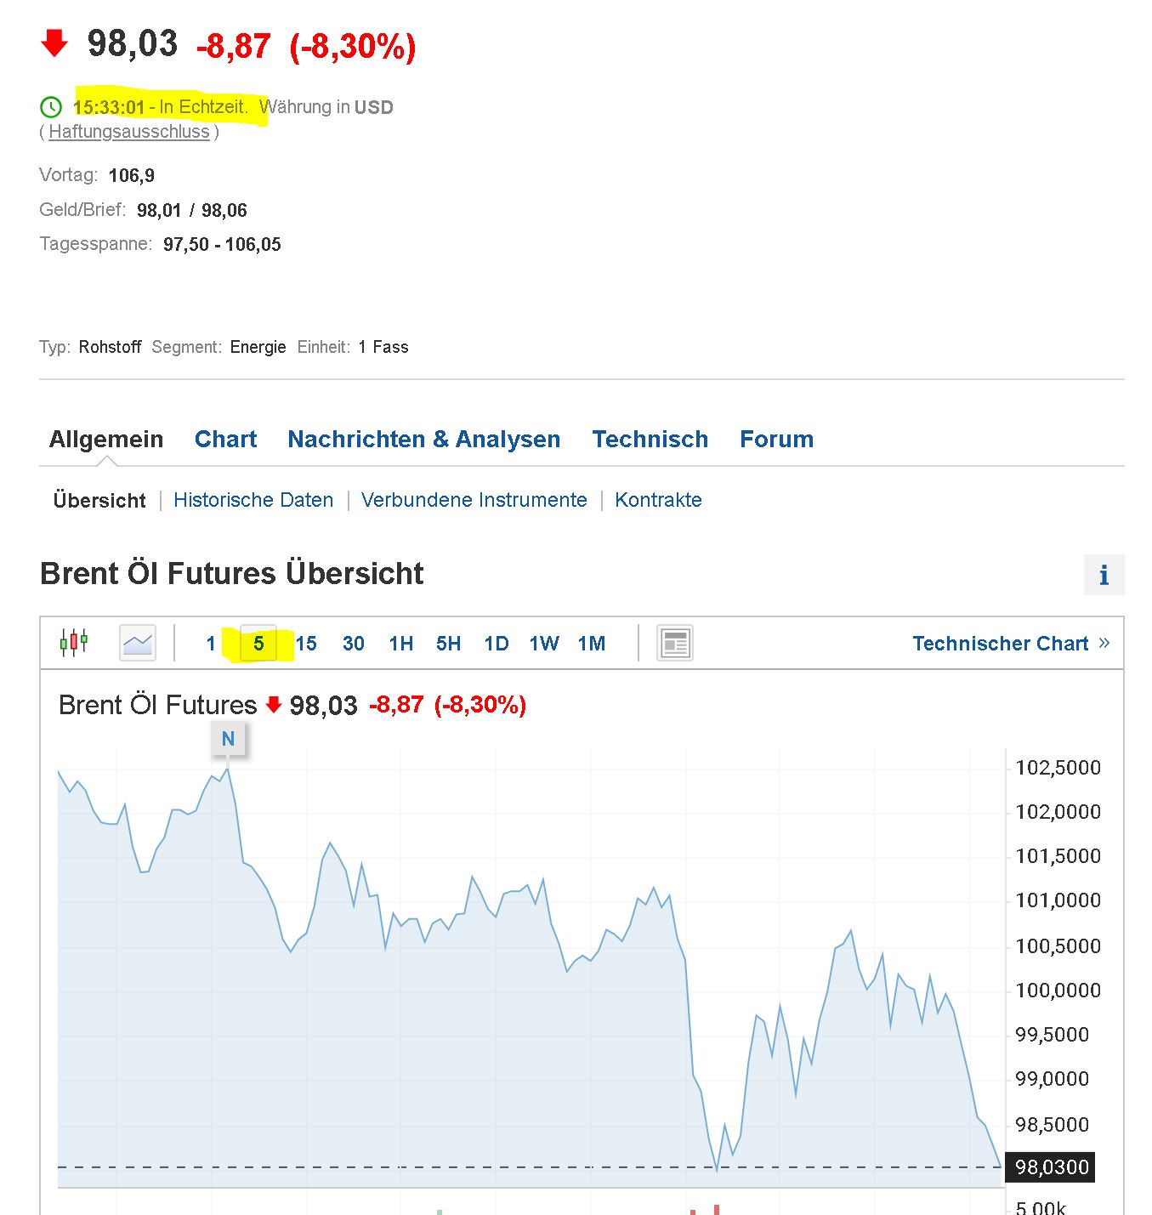Select the area chart type icon
The width and height of the screenshot is (1152, 1215).
click(x=138, y=643)
